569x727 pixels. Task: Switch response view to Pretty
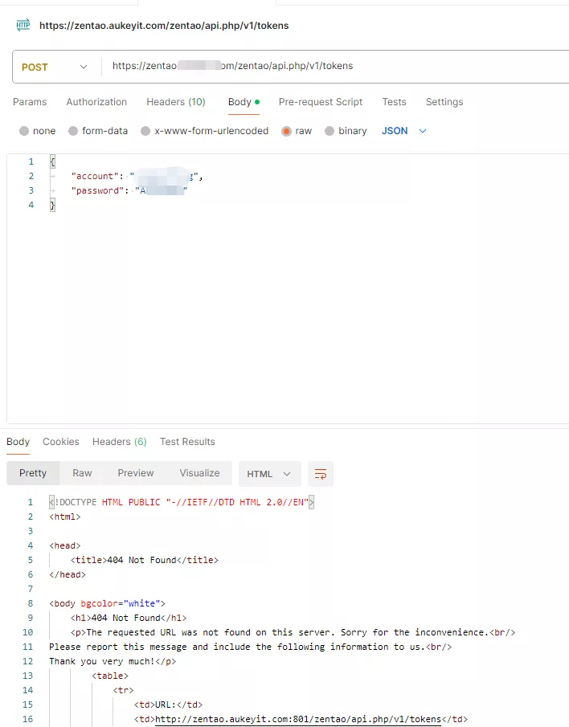click(x=33, y=473)
